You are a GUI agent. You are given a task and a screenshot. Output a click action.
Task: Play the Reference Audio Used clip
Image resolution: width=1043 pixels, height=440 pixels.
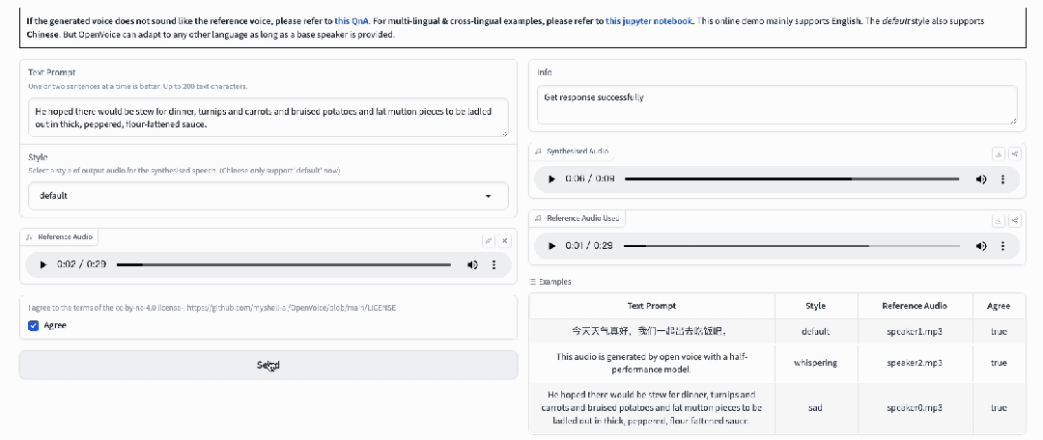tap(551, 246)
